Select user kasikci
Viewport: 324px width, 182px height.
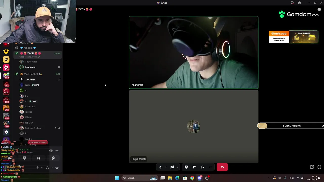click(x=28, y=112)
